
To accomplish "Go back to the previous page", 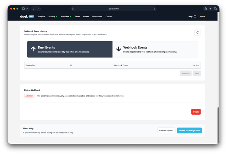I will (x=33, y=9).
